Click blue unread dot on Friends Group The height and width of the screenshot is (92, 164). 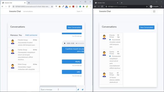coord(110,40)
